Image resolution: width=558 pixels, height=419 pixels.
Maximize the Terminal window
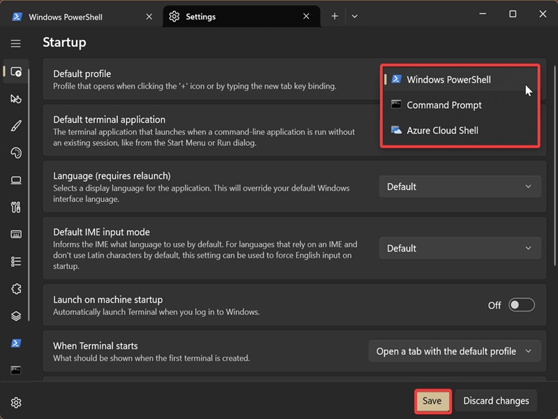(513, 14)
